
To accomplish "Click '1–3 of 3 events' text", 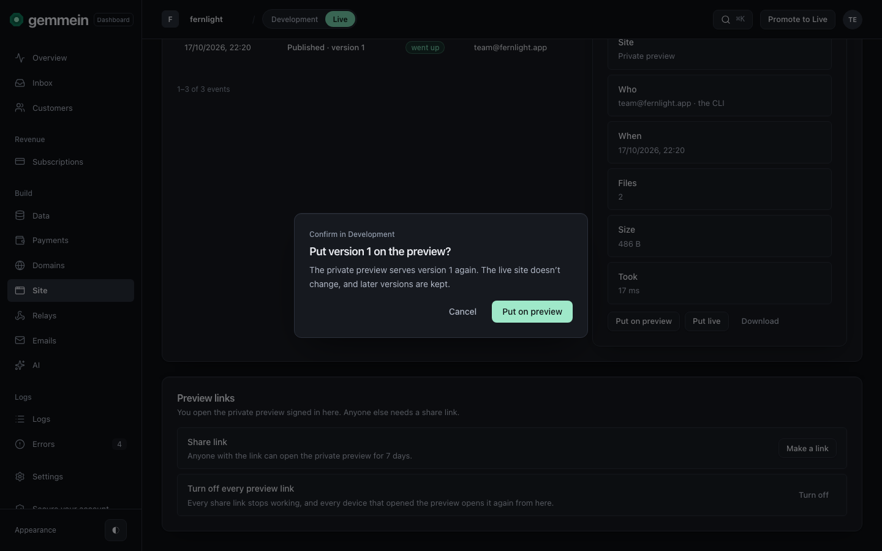I will pyautogui.click(x=203, y=89).
